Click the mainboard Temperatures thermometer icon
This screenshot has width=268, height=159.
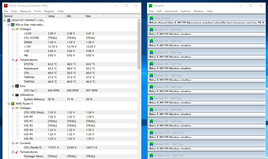(17, 60)
